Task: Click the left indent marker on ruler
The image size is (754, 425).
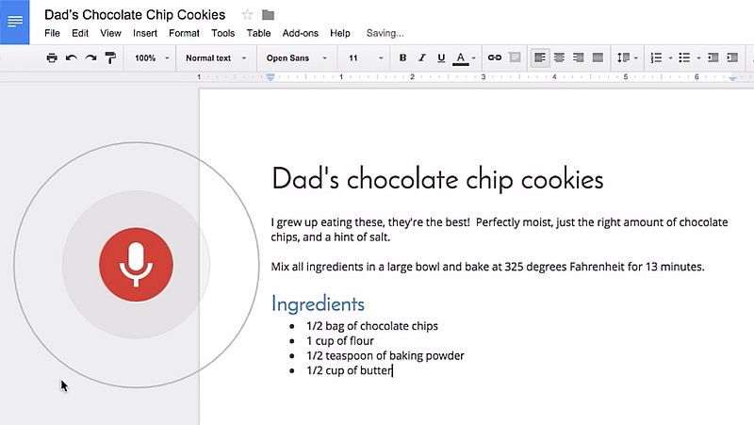Action: pos(270,77)
